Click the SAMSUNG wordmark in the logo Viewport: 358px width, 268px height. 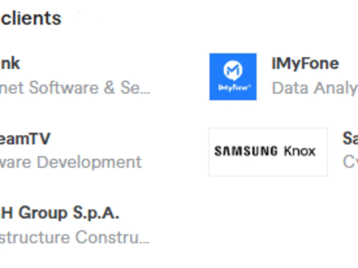point(246,151)
